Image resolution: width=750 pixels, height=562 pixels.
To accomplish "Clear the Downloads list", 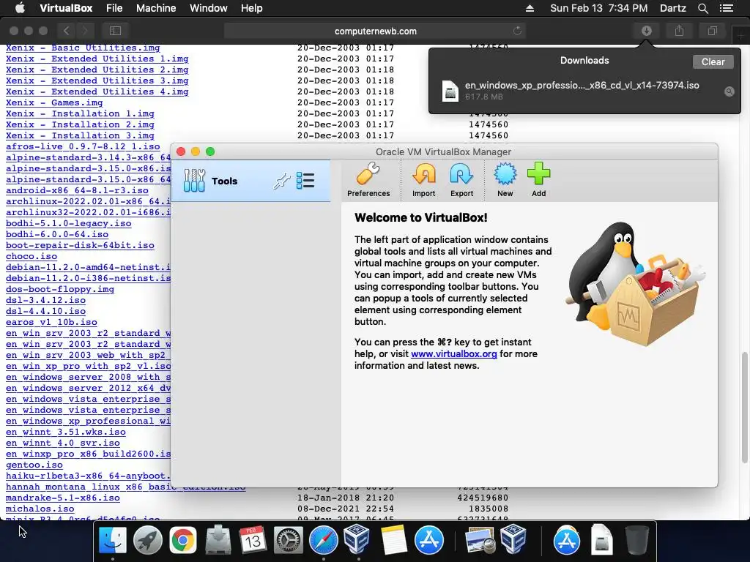I will click(x=713, y=61).
